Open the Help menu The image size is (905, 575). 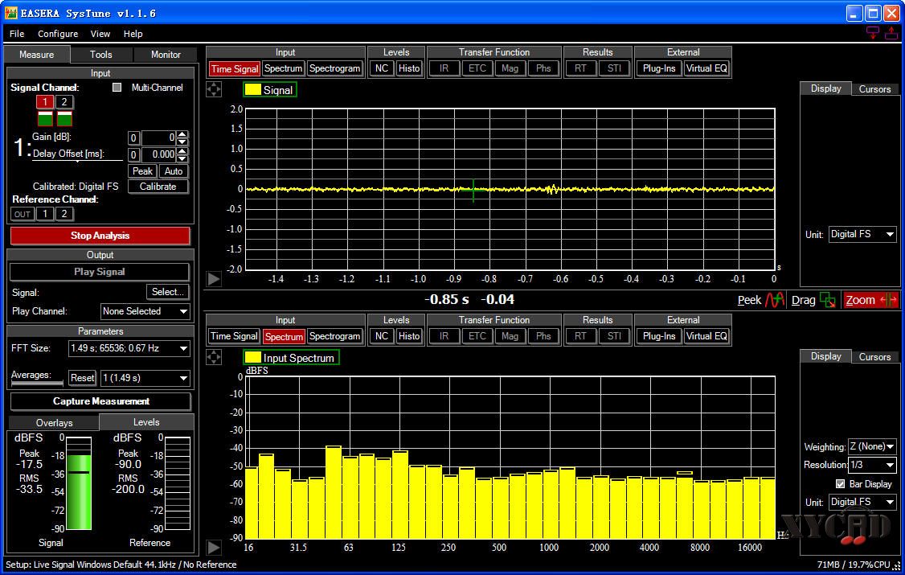click(x=133, y=34)
